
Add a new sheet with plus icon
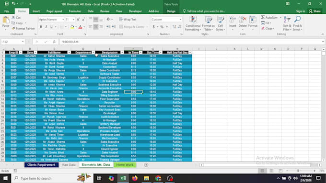point(146,165)
